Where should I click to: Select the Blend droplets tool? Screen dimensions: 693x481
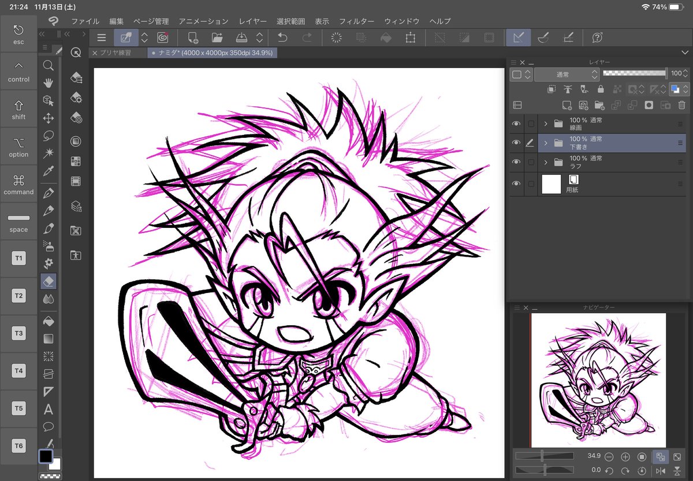(49, 299)
